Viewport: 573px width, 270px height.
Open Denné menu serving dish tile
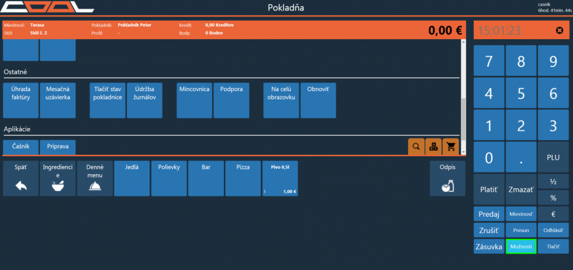(x=94, y=178)
